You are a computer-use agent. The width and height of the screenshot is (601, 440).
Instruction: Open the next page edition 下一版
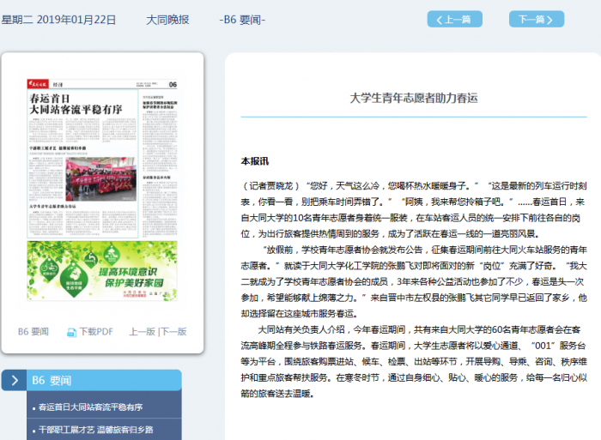pyautogui.click(x=173, y=332)
